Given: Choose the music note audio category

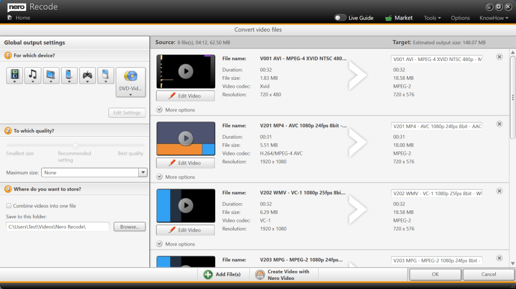Looking at the screenshot, I should point(33,76).
